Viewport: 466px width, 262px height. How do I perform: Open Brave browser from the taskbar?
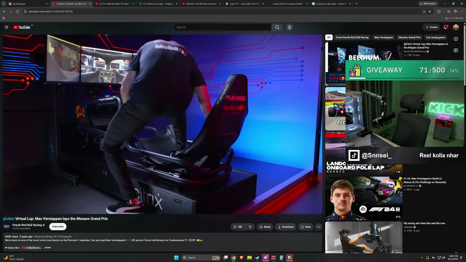pos(241,258)
